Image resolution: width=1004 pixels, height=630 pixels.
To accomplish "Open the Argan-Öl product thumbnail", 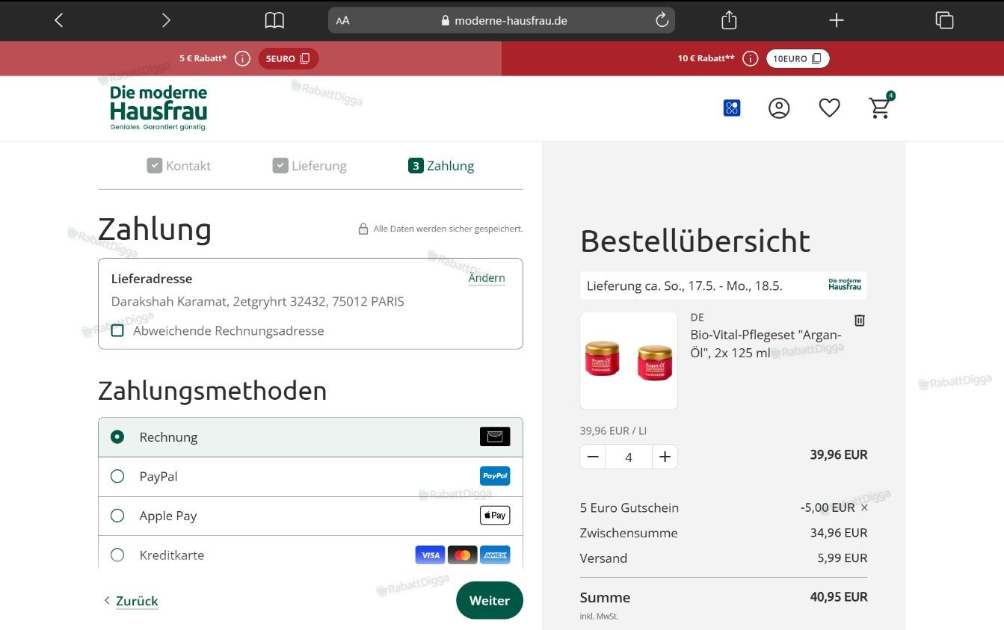I will [x=629, y=361].
